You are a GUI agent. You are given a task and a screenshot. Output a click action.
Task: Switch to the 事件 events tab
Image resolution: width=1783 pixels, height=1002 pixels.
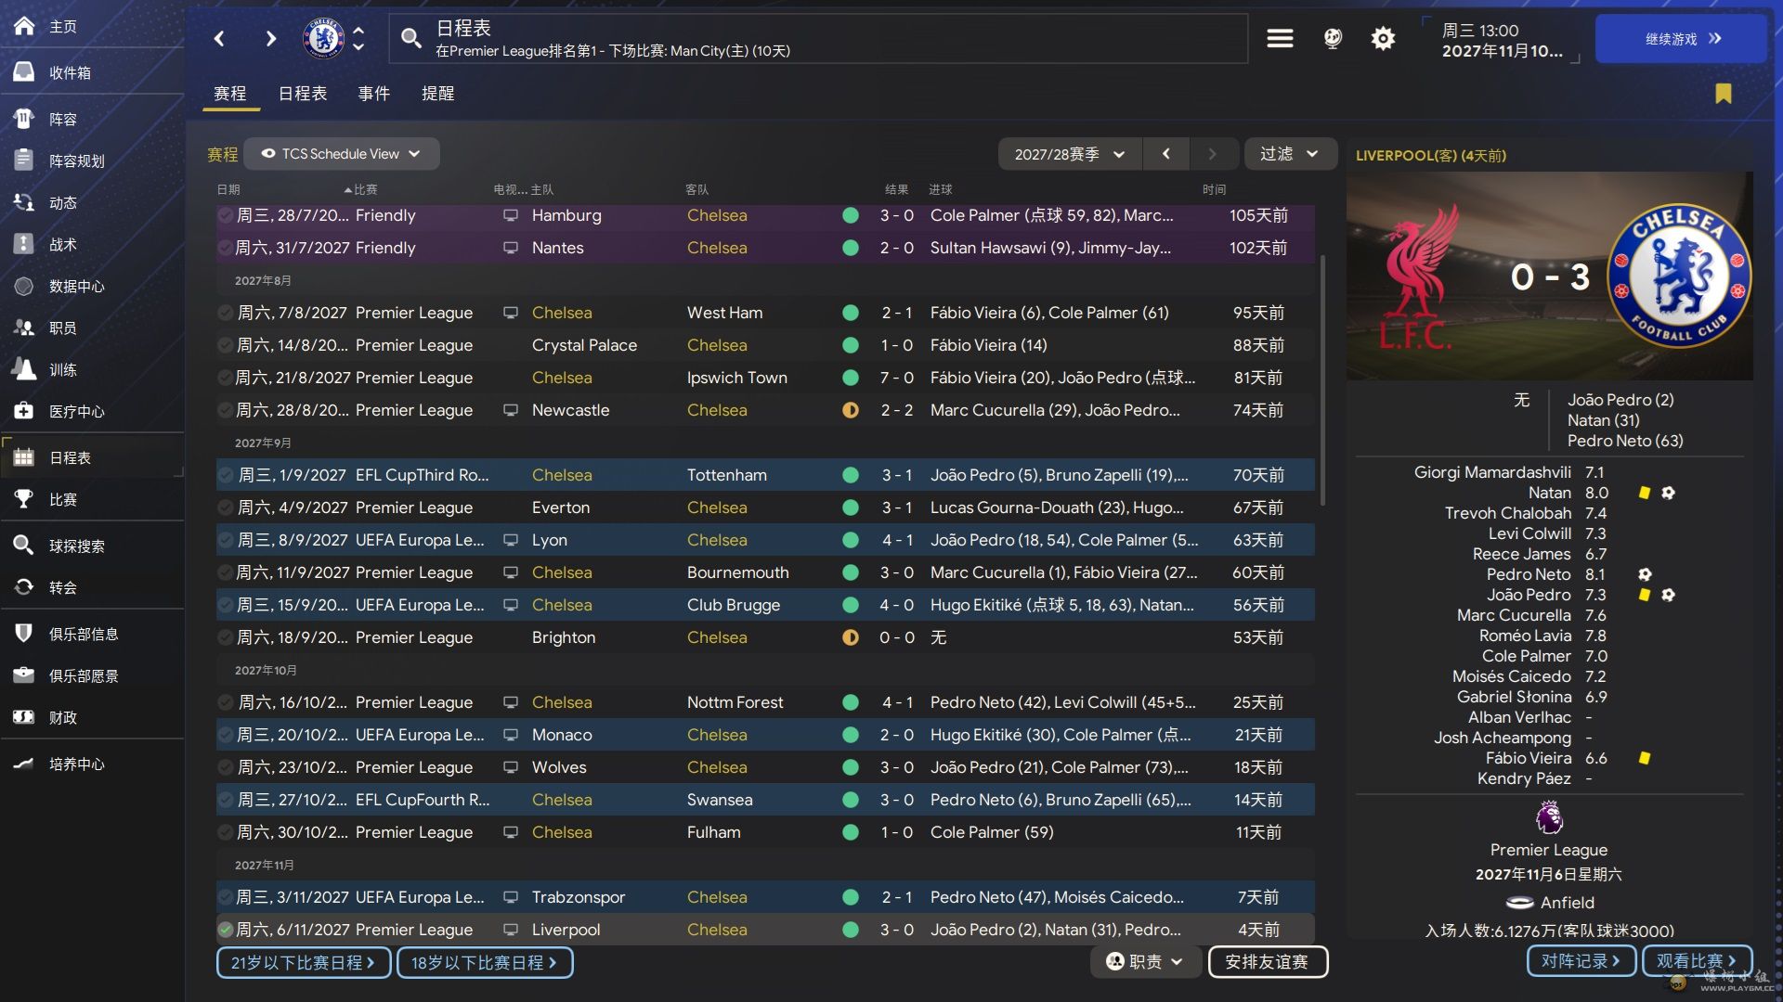[x=374, y=94]
